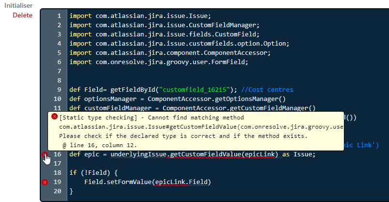Click the error marker beside line 16
Viewport: 389px width, 202px height.
tap(45, 154)
